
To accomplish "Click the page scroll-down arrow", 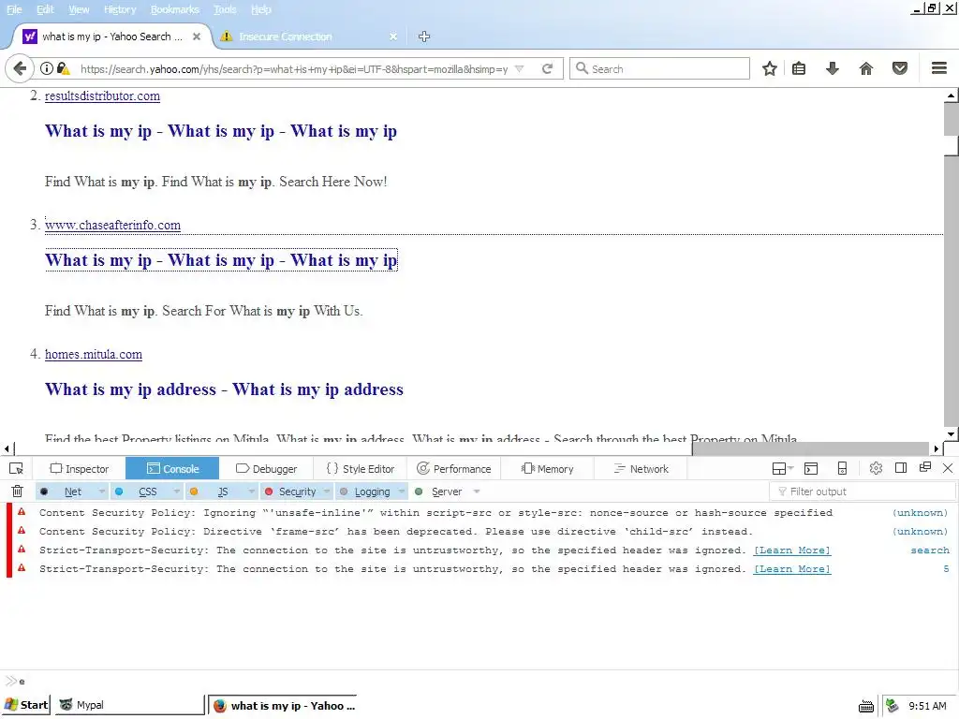I will (x=952, y=434).
